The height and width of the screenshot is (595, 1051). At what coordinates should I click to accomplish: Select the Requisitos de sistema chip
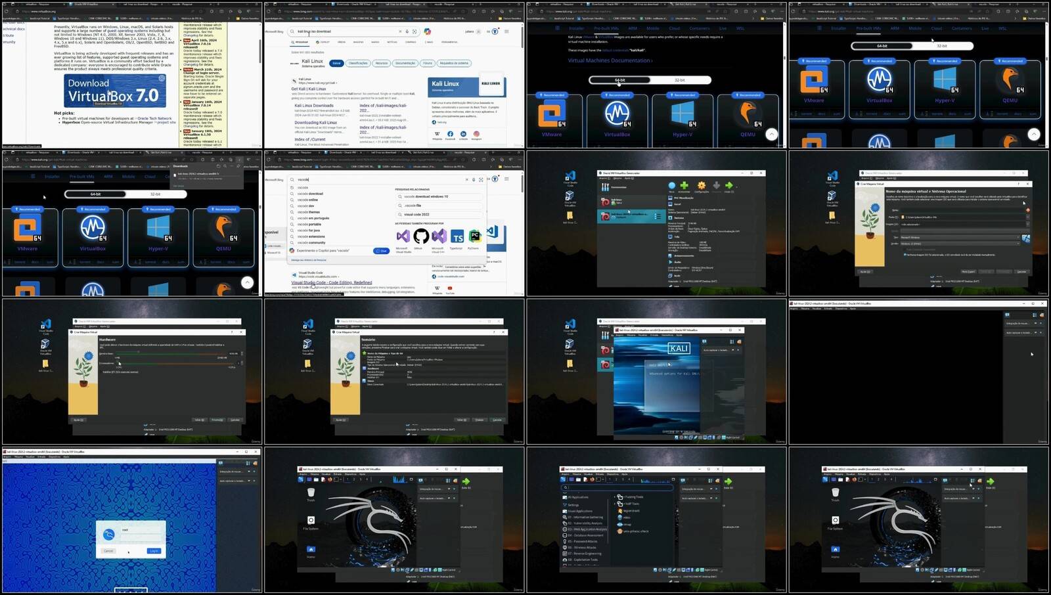[454, 63]
